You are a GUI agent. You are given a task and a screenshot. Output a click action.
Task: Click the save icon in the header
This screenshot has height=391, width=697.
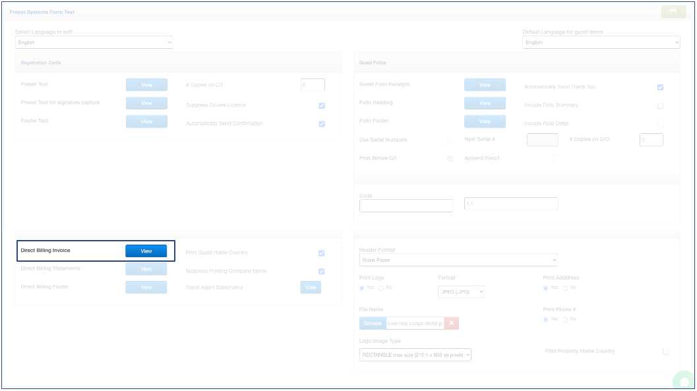click(x=673, y=12)
